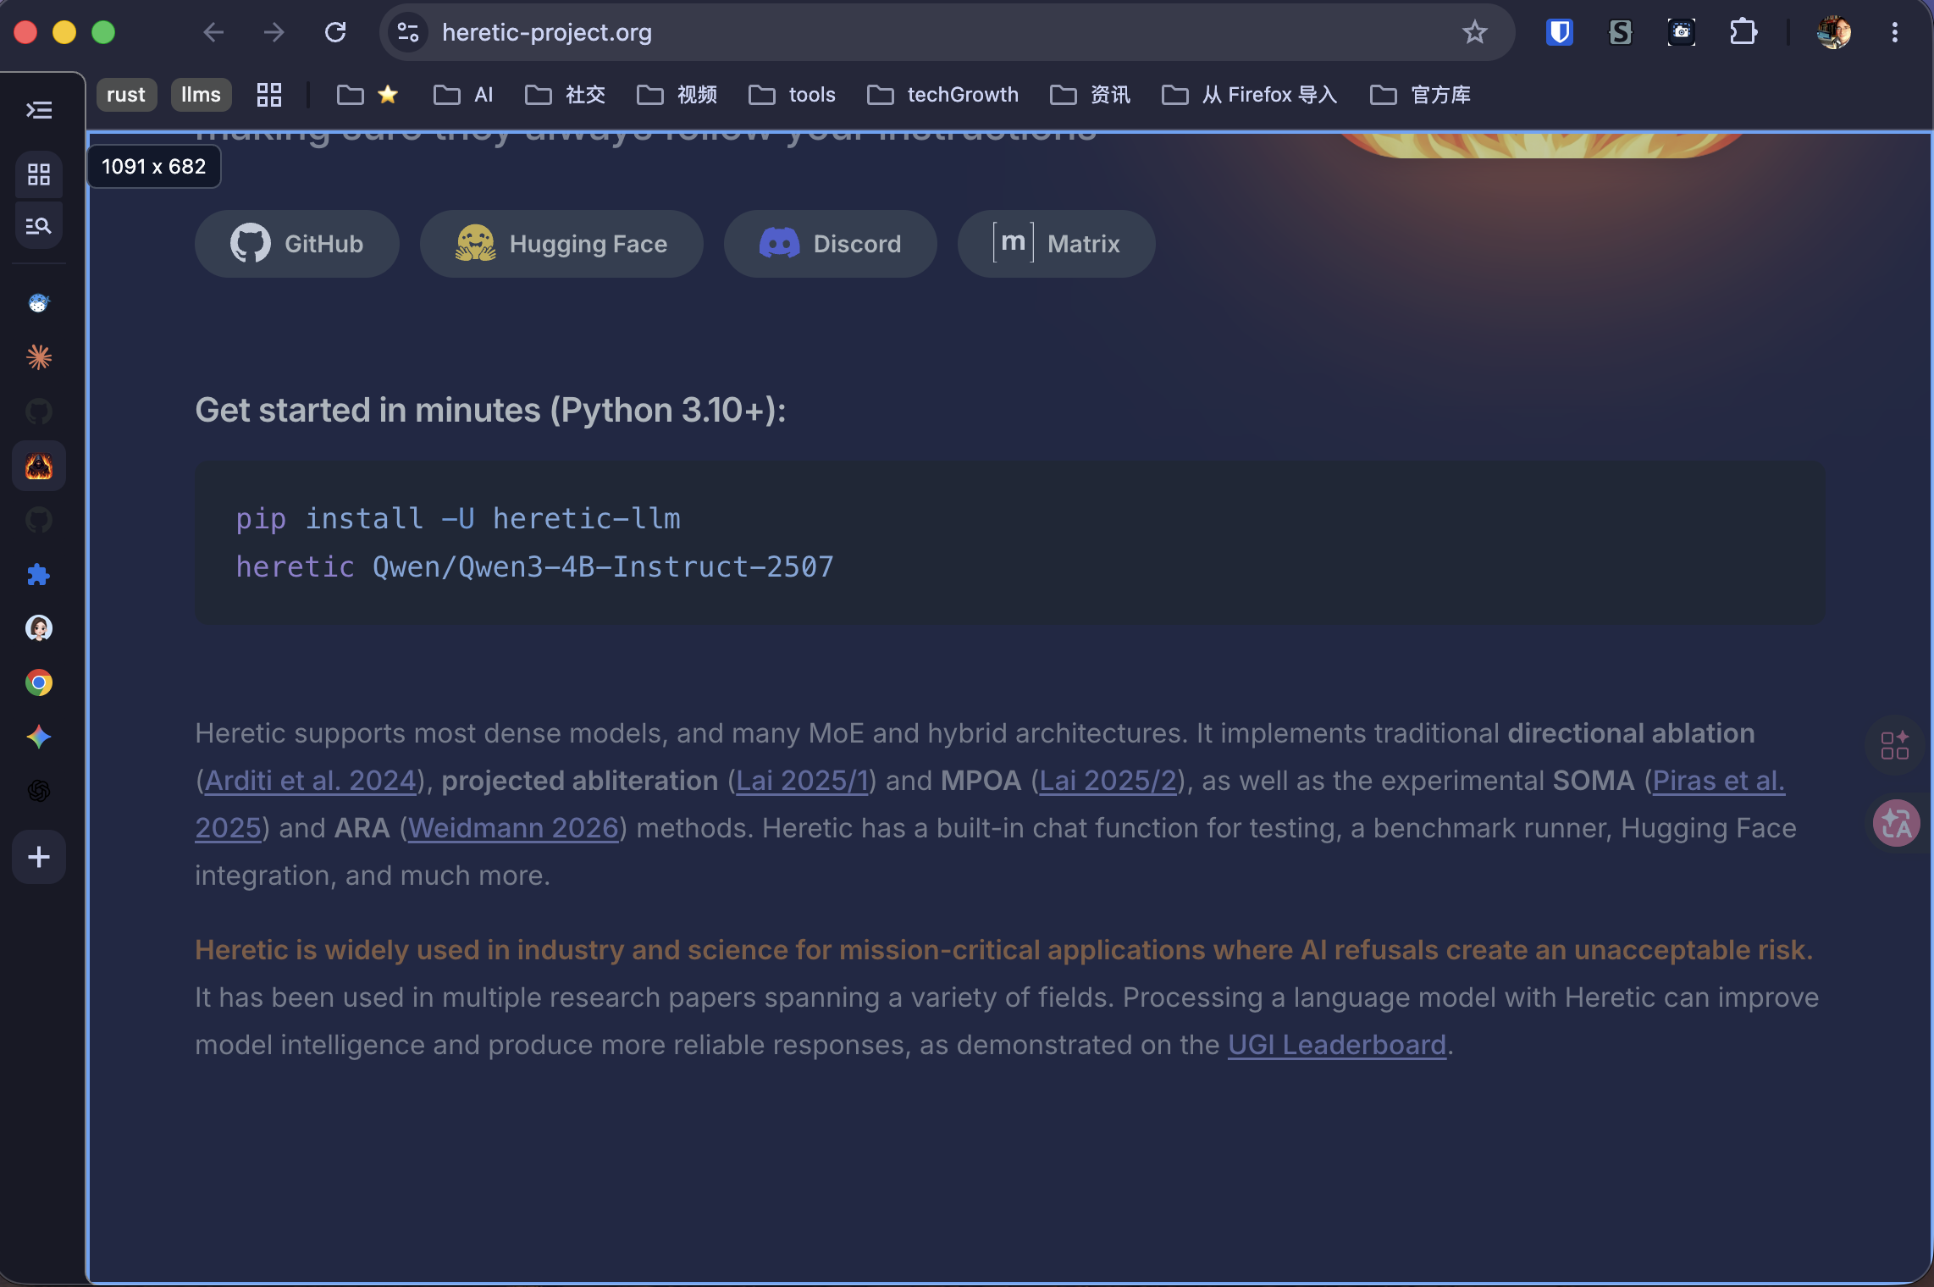This screenshot has width=1934, height=1287.
Task: Toggle the vertical tabs sidebar expand icon
Action: point(39,110)
